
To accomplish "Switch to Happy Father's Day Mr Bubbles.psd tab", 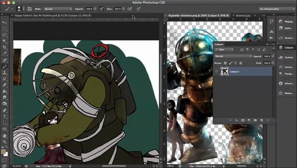I will point(53,15).
